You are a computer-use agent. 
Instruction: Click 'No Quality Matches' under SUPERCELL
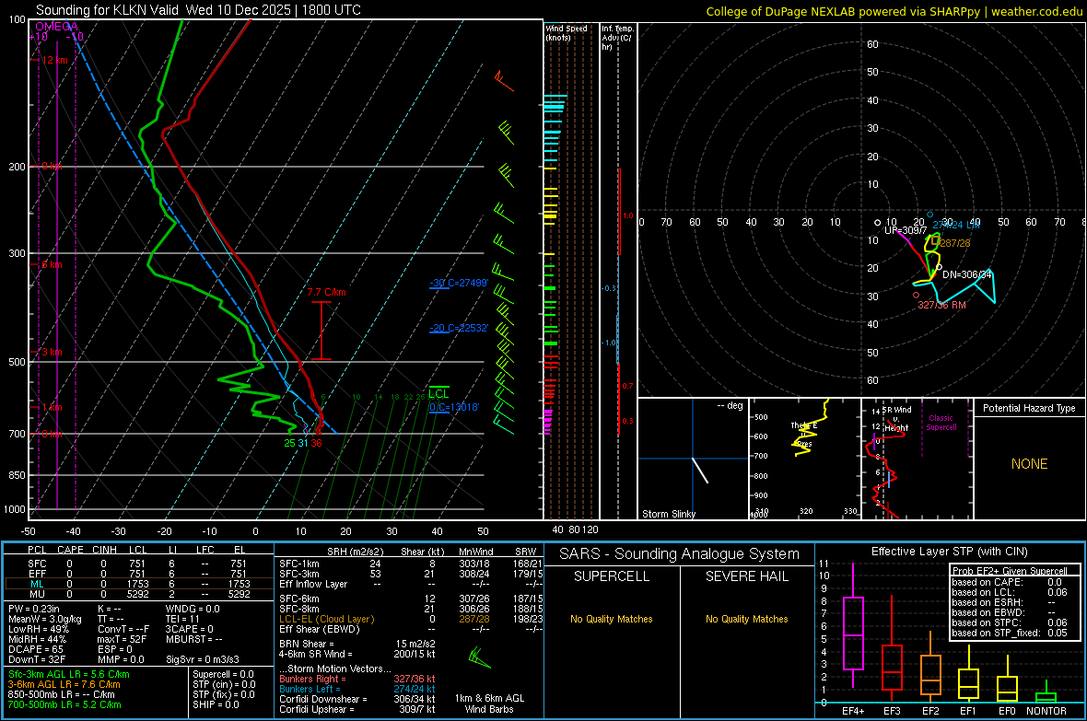click(x=612, y=619)
